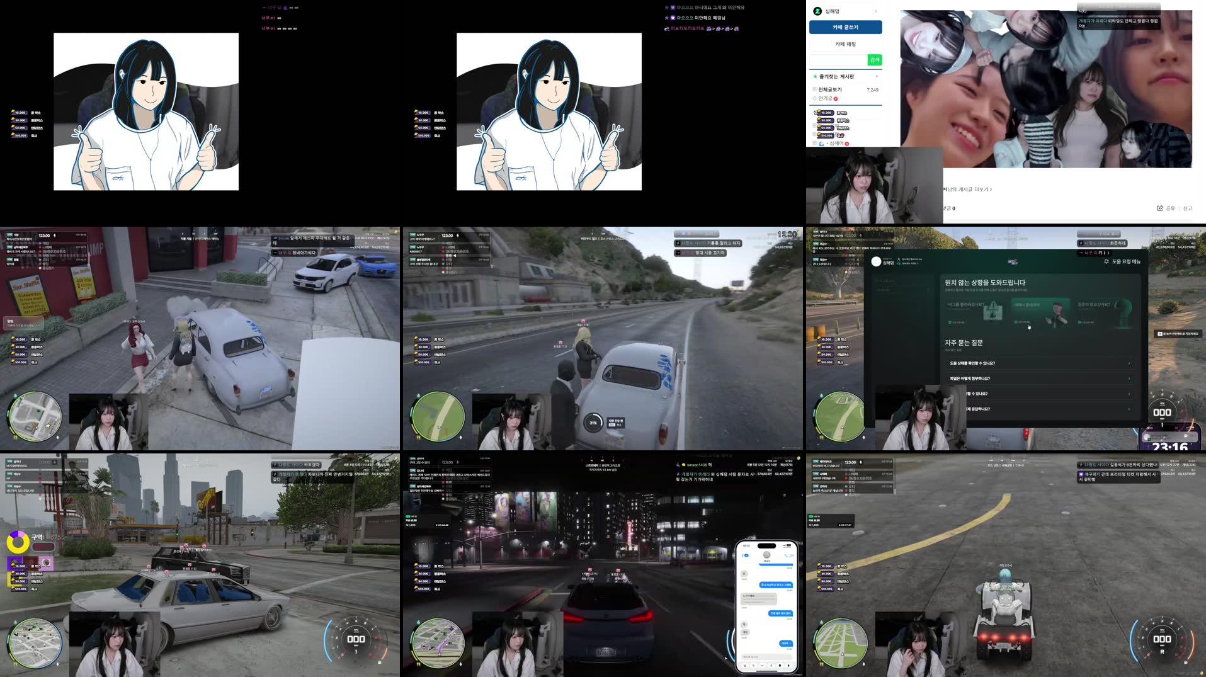Open the group selfie photo in the cafe post
Screen dimensions: 1206x677
(x=1046, y=89)
